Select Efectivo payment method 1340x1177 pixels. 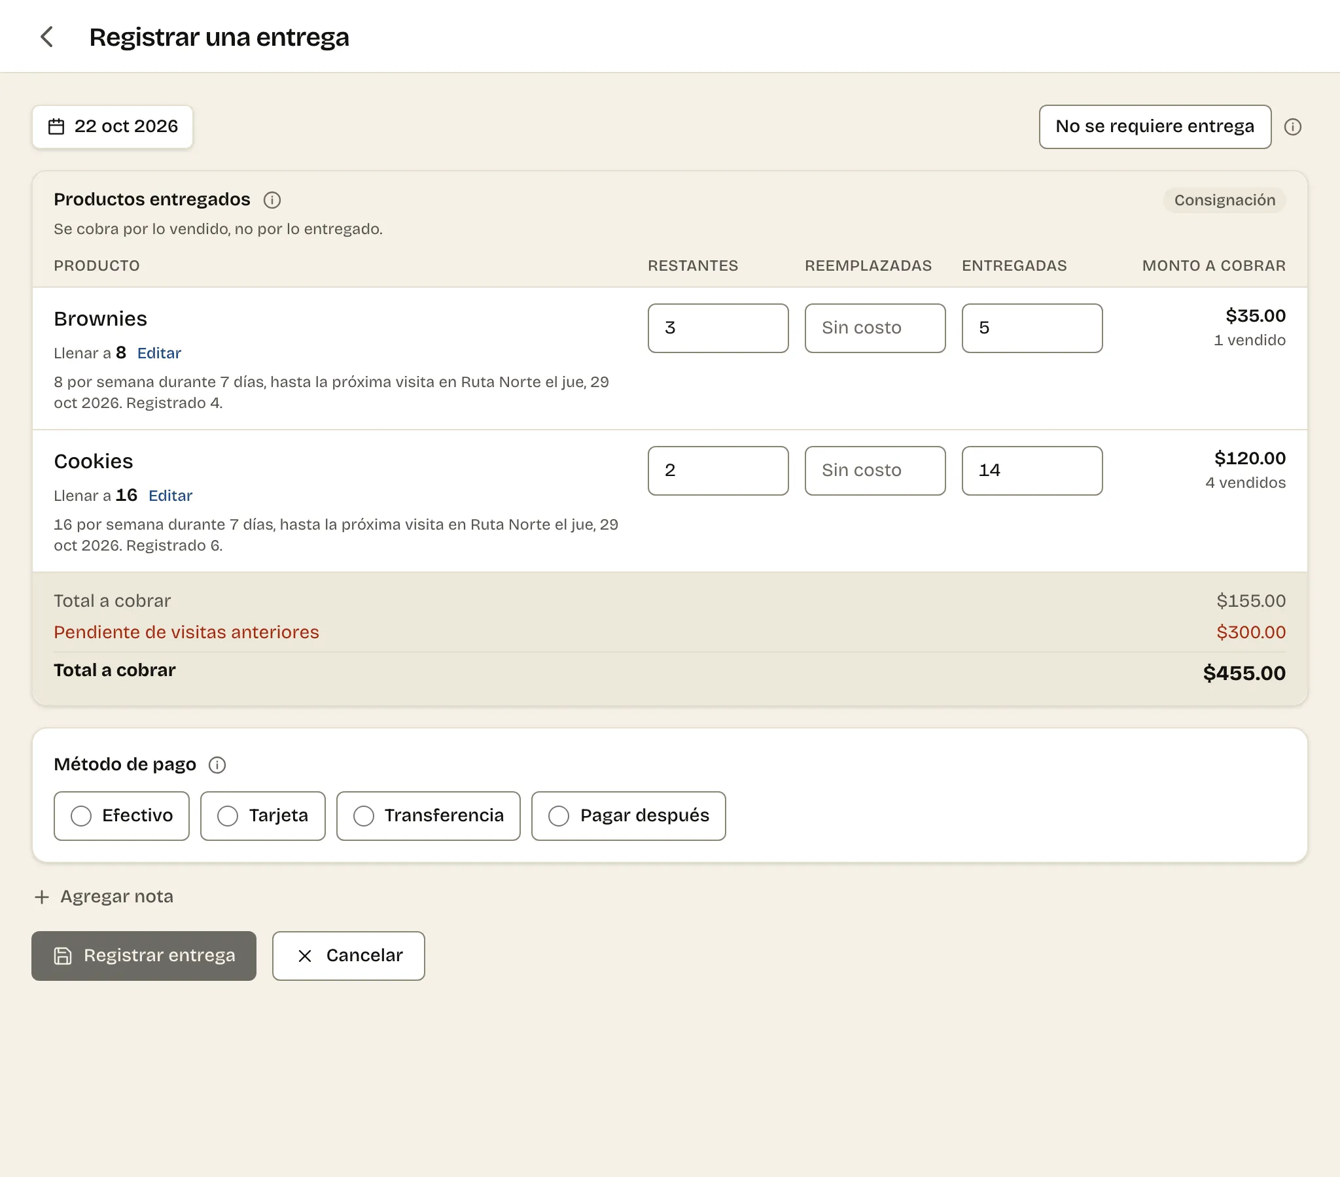pyautogui.click(x=121, y=816)
